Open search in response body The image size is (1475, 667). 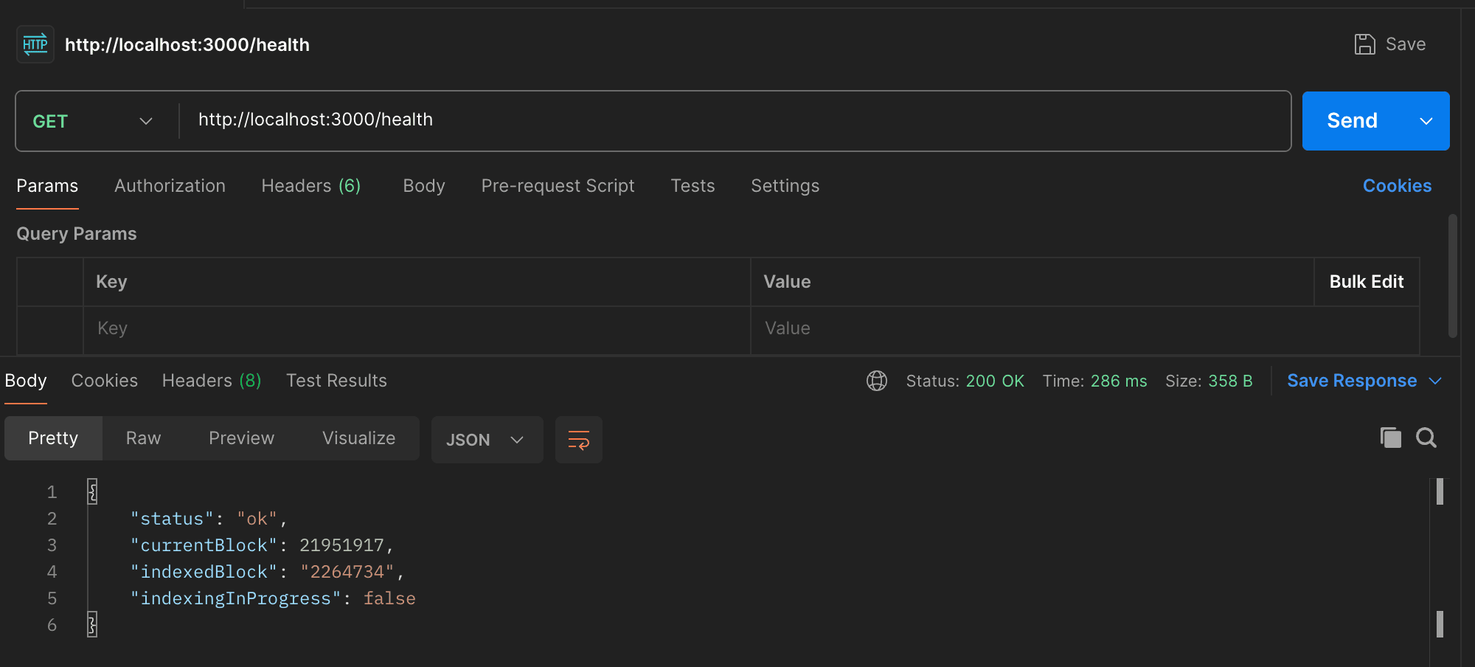tap(1426, 438)
